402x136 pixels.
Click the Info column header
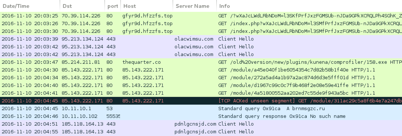point(309,6)
